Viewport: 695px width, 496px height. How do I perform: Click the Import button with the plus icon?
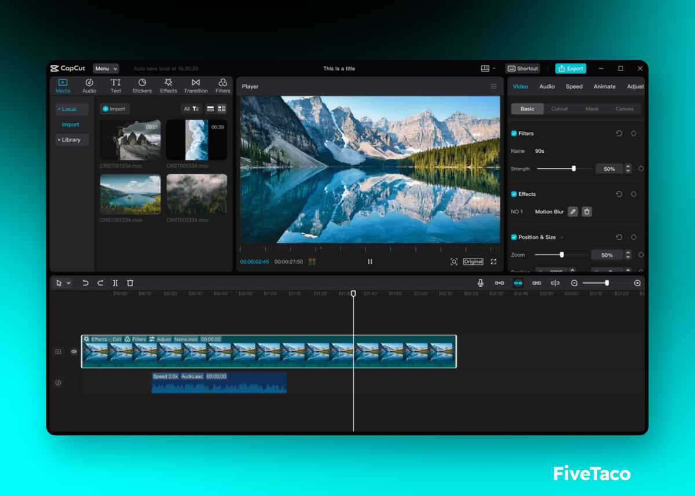[115, 109]
